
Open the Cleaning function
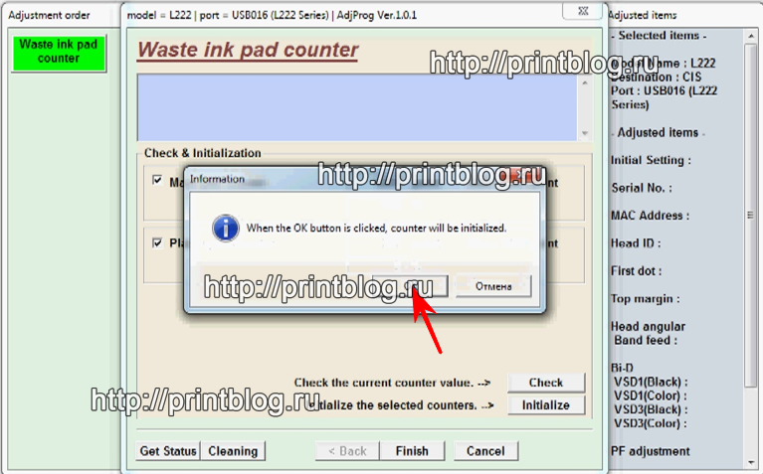pyautogui.click(x=233, y=451)
